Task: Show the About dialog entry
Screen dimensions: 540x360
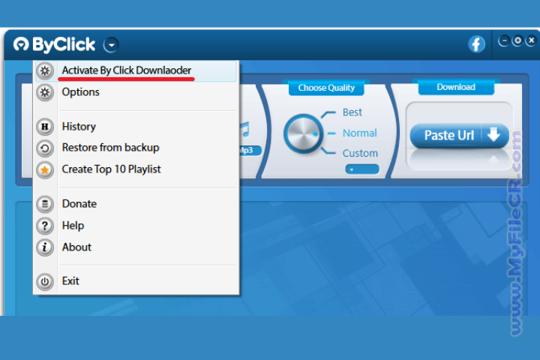Action: tap(136, 247)
